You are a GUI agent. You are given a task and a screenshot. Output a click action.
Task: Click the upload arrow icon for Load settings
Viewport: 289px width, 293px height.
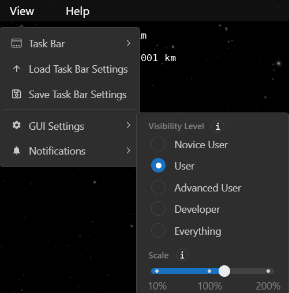[17, 69]
